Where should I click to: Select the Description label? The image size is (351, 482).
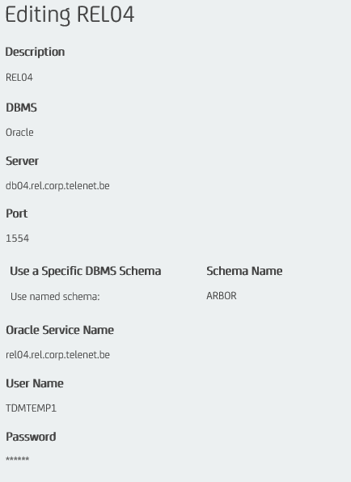coord(35,52)
